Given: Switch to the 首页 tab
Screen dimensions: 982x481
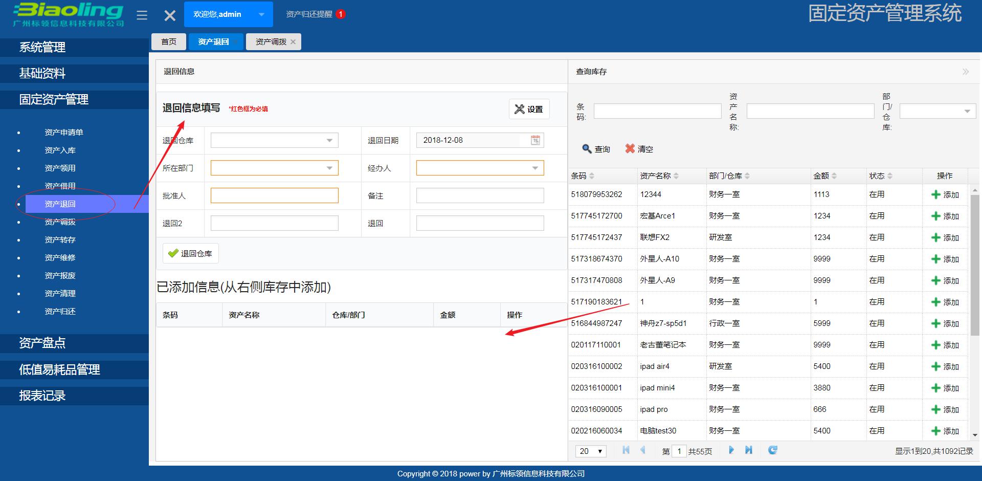Looking at the screenshot, I should (168, 41).
